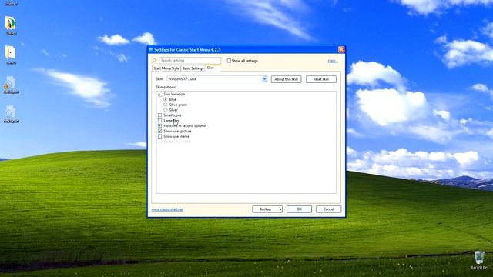Click the Classic Shell icon in title bar
This screenshot has width=493, height=277.
click(151, 49)
